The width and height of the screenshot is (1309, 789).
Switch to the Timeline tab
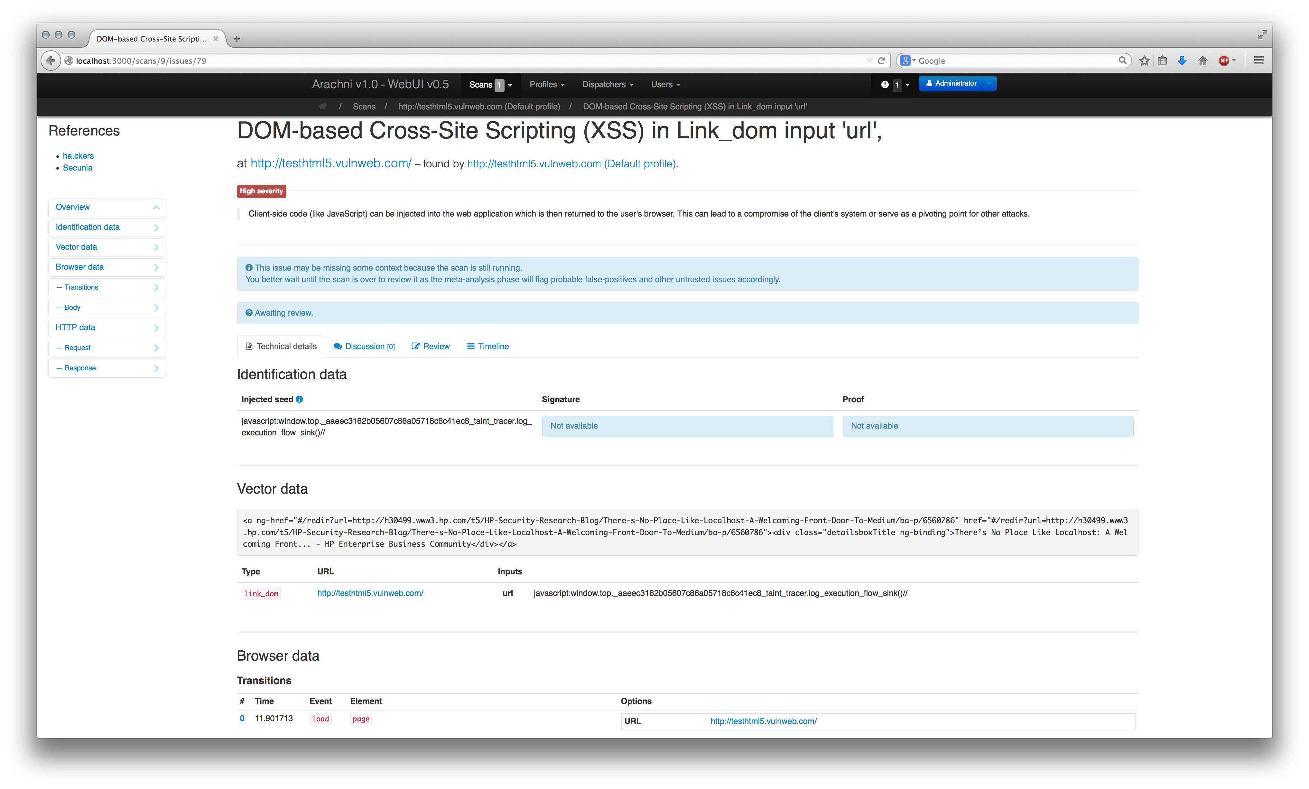pyautogui.click(x=488, y=347)
